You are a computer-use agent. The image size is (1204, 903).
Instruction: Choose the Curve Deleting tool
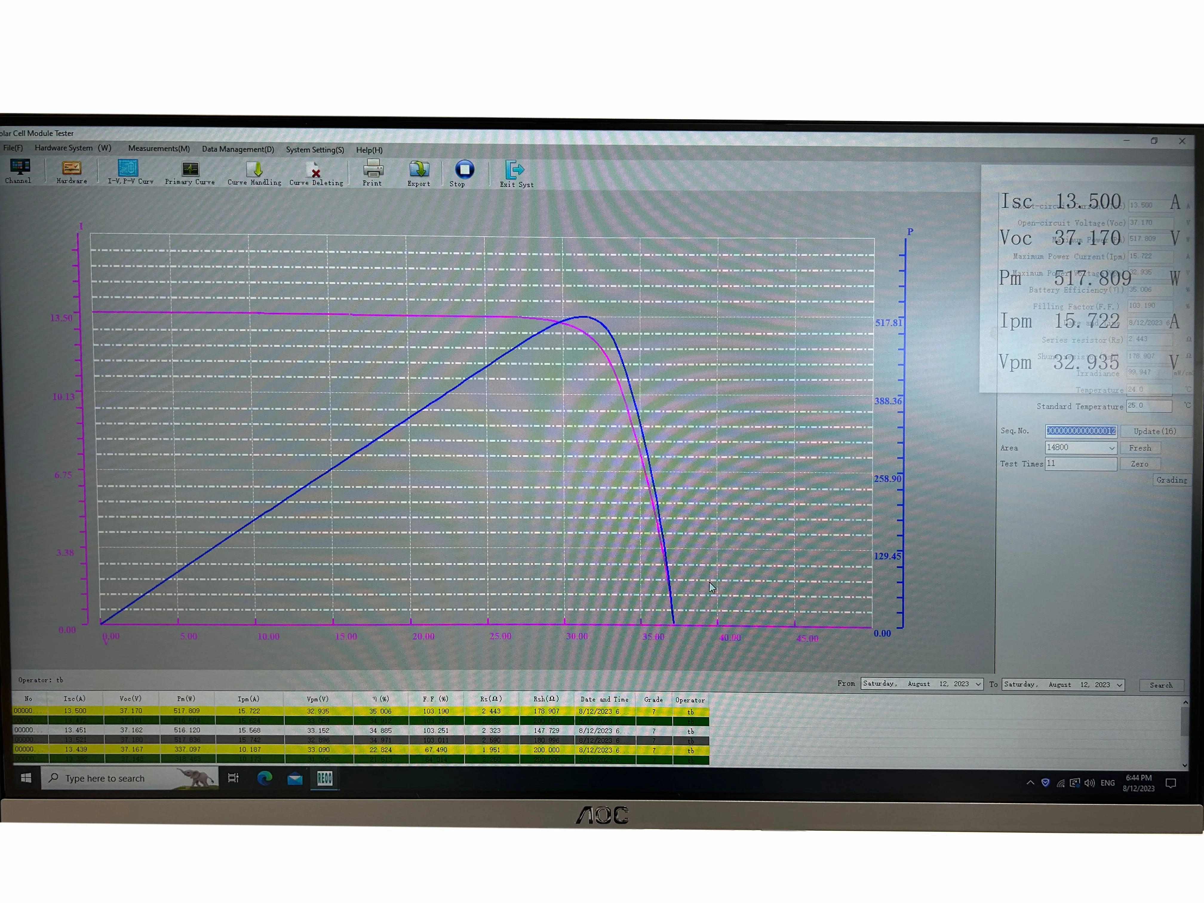coord(316,174)
